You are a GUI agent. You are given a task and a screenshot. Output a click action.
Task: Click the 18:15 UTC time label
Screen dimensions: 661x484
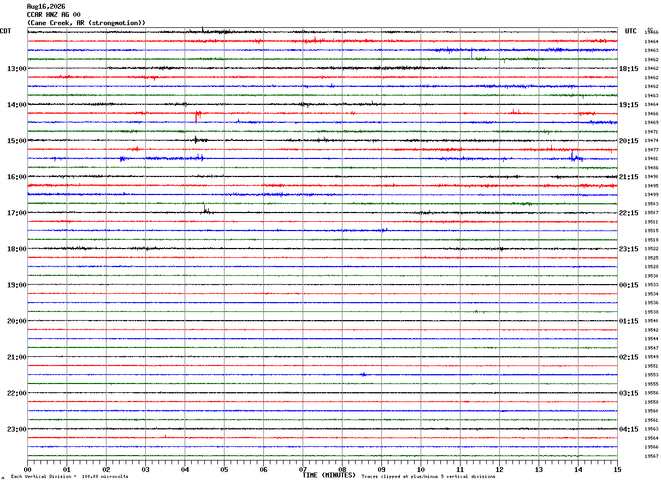tap(629, 69)
